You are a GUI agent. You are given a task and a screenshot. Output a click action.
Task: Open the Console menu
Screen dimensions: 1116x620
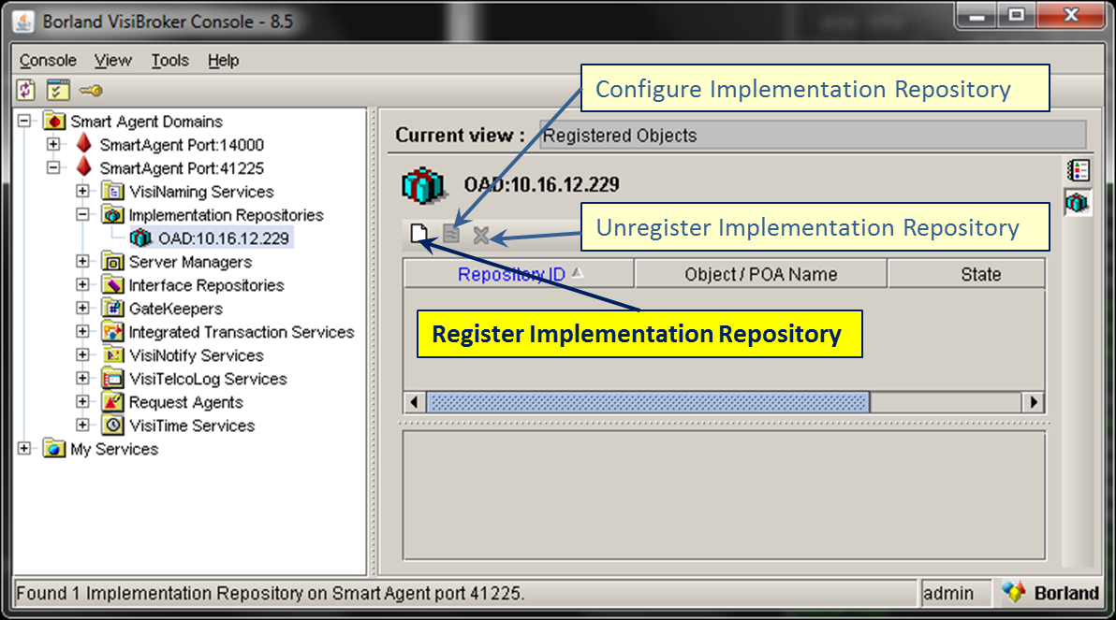(x=48, y=61)
